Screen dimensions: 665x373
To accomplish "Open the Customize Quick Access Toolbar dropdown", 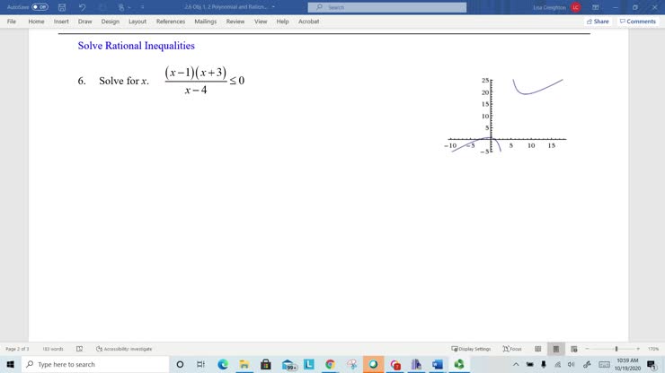I will point(142,7).
